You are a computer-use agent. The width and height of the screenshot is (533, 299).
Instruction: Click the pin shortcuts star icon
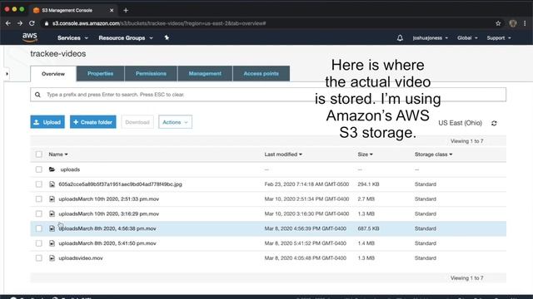(x=167, y=37)
